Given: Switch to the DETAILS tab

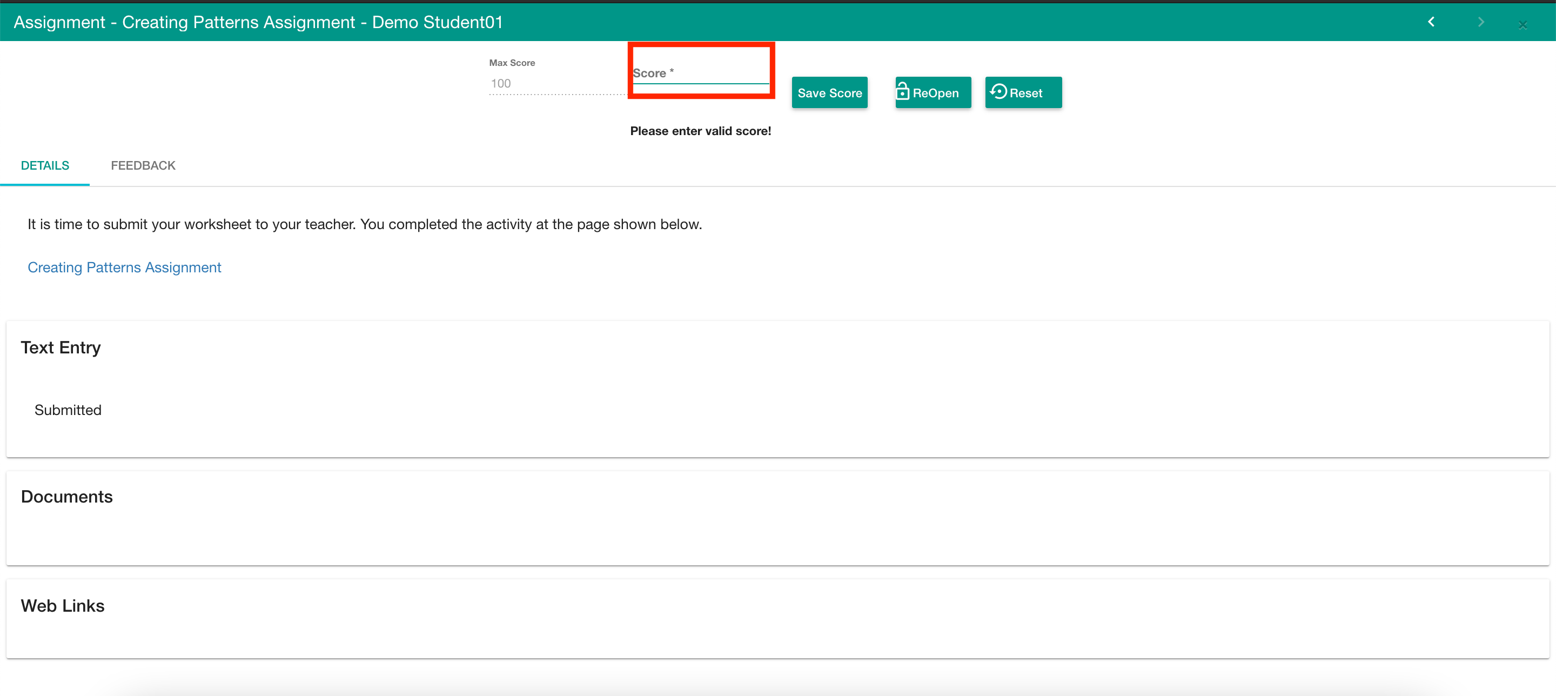Looking at the screenshot, I should pos(45,165).
